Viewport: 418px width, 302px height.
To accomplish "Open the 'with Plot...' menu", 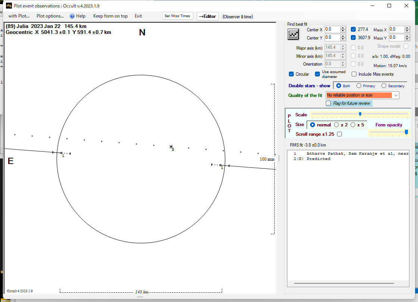I will click(19, 16).
